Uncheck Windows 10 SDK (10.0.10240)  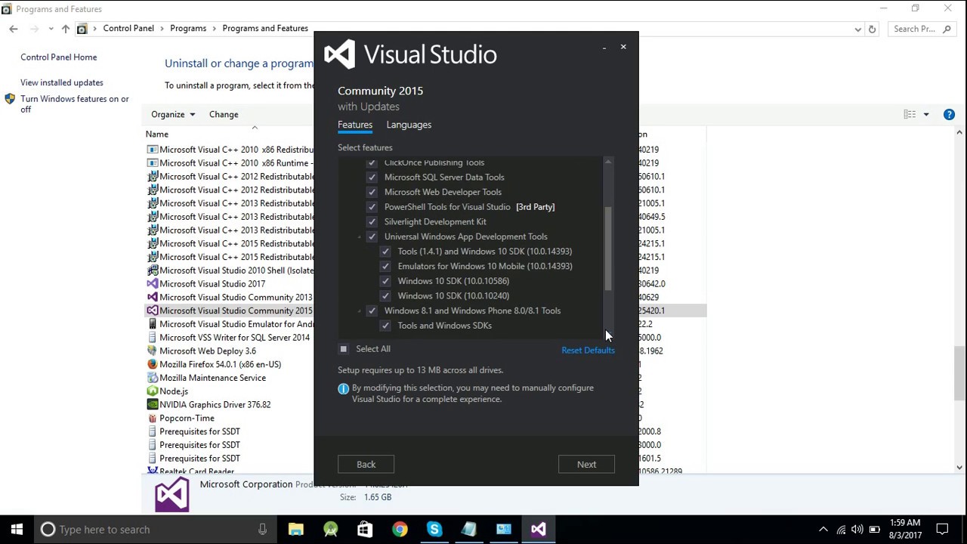[x=385, y=296]
